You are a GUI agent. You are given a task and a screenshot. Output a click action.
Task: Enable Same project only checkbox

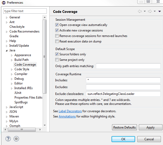coord(57,60)
